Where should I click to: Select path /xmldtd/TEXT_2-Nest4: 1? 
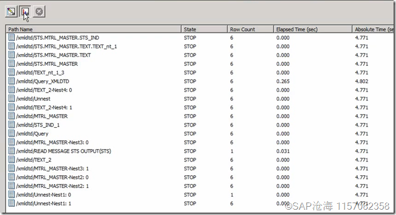44,107
